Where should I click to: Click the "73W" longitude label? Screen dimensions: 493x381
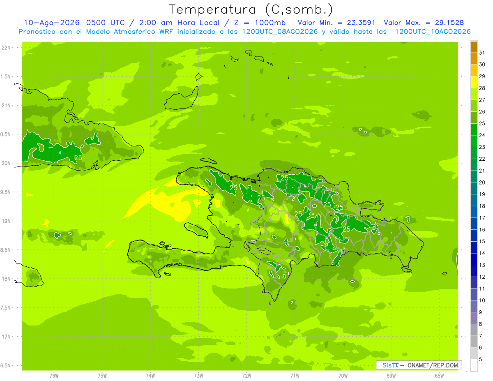(x=198, y=376)
